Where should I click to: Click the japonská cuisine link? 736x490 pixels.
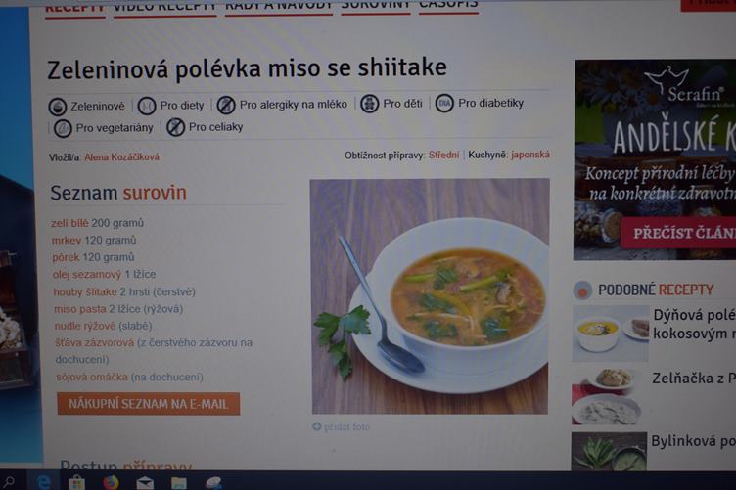click(530, 155)
